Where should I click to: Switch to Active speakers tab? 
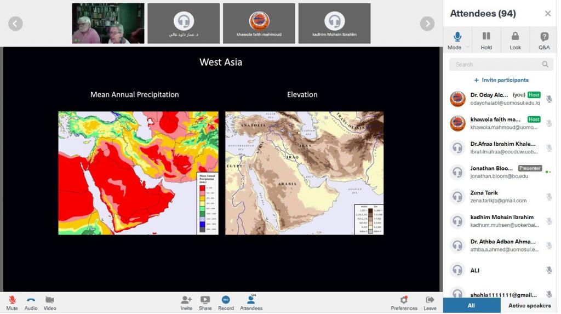click(x=529, y=305)
